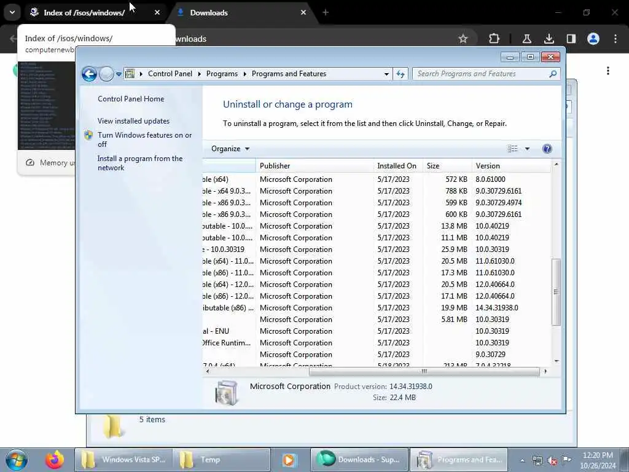Image resolution: width=629 pixels, height=472 pixels.
Task: Open the media player taskbar icon
Action: 289,460
